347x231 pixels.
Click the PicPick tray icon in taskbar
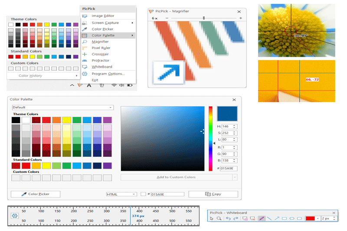[79, 85]
